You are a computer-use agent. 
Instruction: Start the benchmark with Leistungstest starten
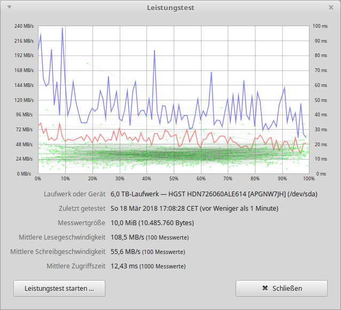pos(59,288)
